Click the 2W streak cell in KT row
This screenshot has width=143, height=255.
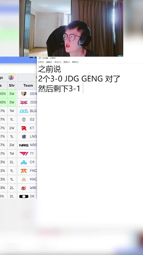coord(12,128)
